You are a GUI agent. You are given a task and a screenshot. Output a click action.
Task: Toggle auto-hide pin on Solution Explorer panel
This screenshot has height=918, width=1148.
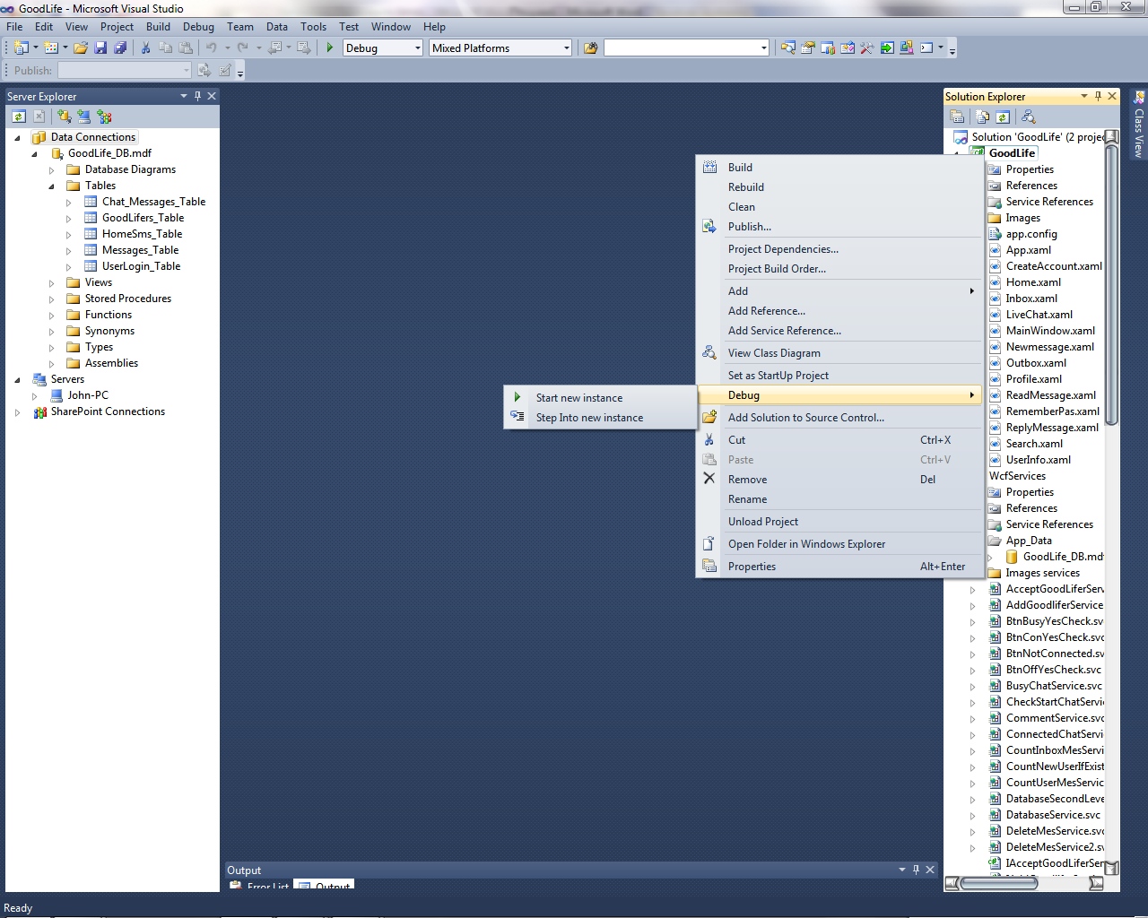[1098, 96]
